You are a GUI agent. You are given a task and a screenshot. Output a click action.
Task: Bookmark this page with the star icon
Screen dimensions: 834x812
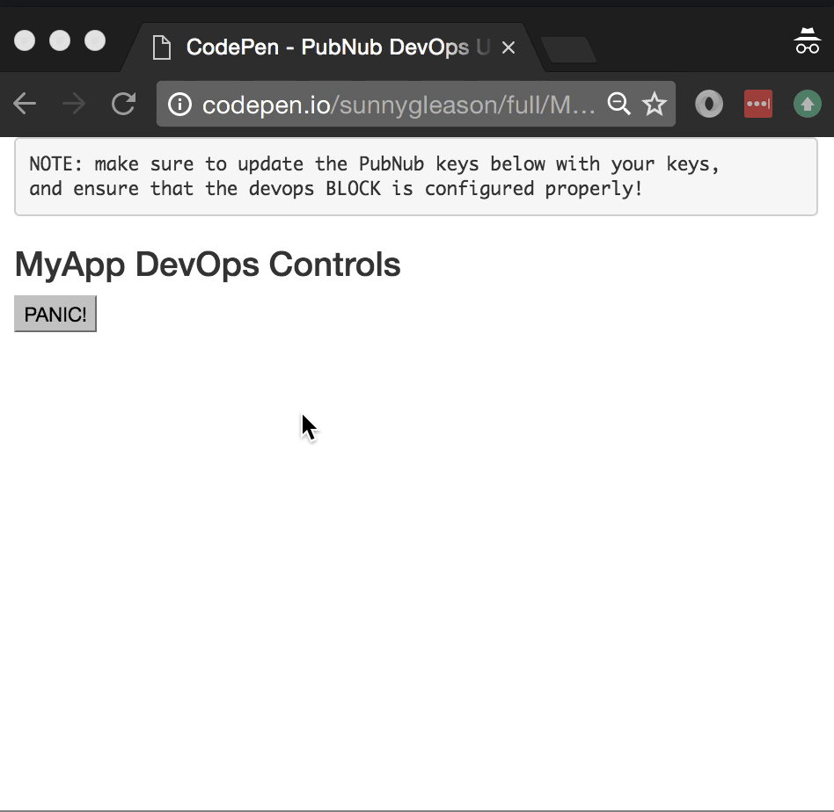point(655,105)
